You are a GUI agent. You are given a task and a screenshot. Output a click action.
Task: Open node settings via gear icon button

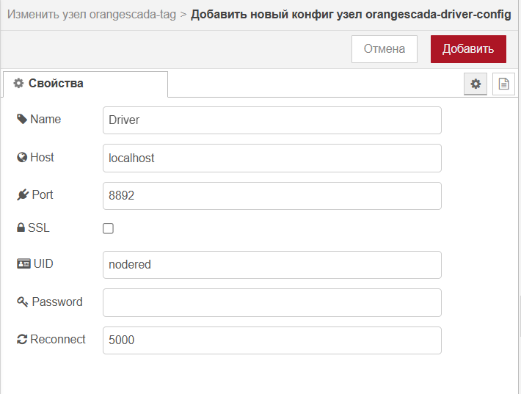[x=476, y=84]
